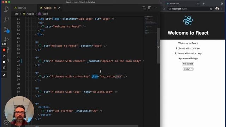Click the _context="body" attribute on line 18
This screenshot has width=226, height=127.
click(x=91, y=46)
